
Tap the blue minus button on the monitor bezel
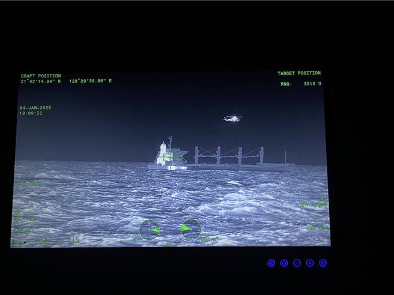(x=297, y=263)
